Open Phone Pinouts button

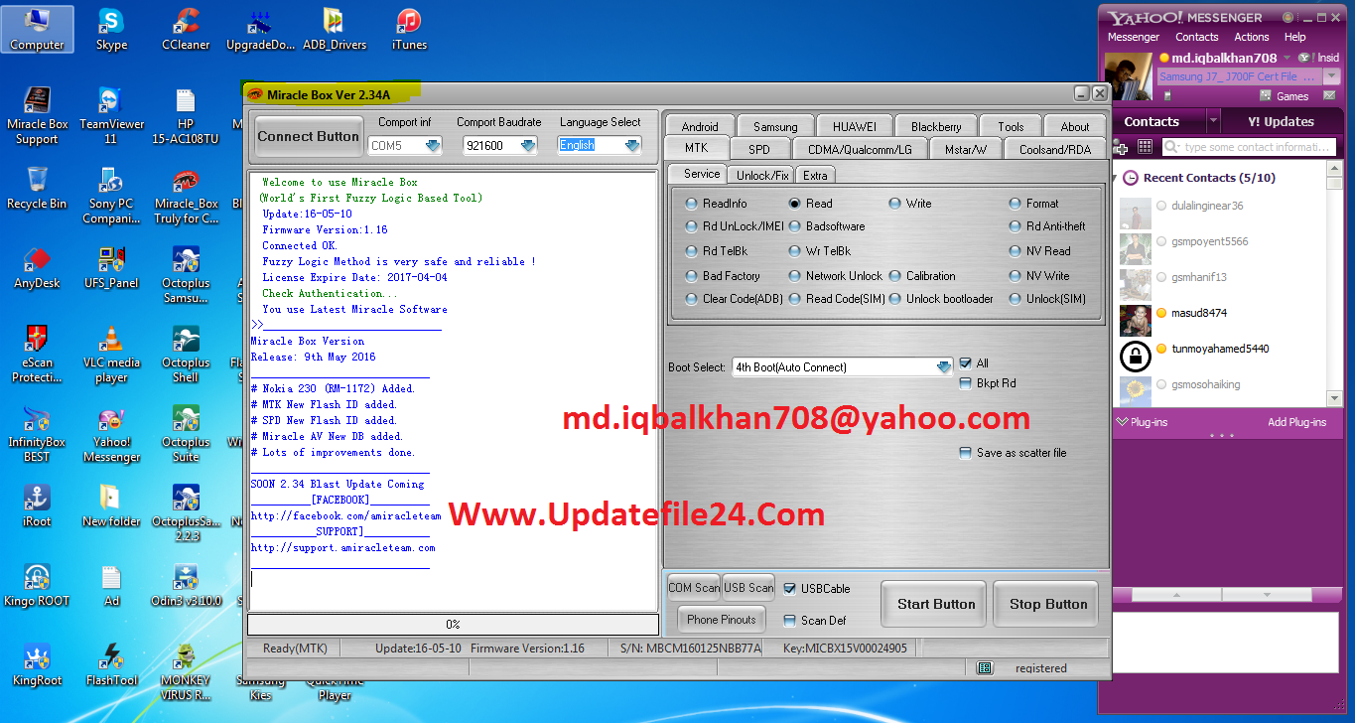[722, 620]
